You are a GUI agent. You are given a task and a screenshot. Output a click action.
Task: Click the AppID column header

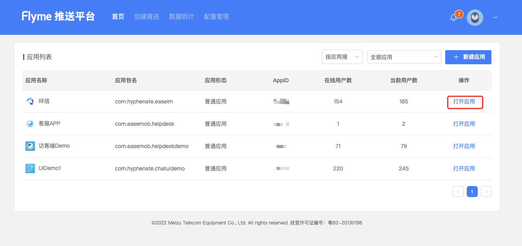[281, 80]
